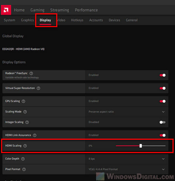This screenshot has width=175, height=181.
Task: Switch to Streaming tab
Action: (60, 10)
